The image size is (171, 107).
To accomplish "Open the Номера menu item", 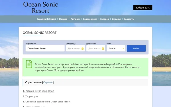I will tap(63, 19).
